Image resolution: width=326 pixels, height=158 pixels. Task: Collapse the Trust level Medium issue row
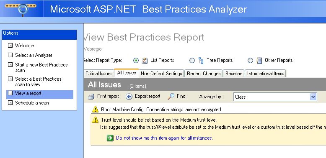click(209, 120)
